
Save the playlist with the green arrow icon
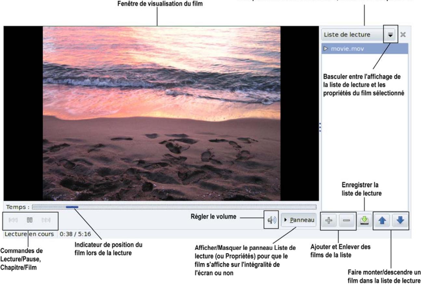pos(364,221)
